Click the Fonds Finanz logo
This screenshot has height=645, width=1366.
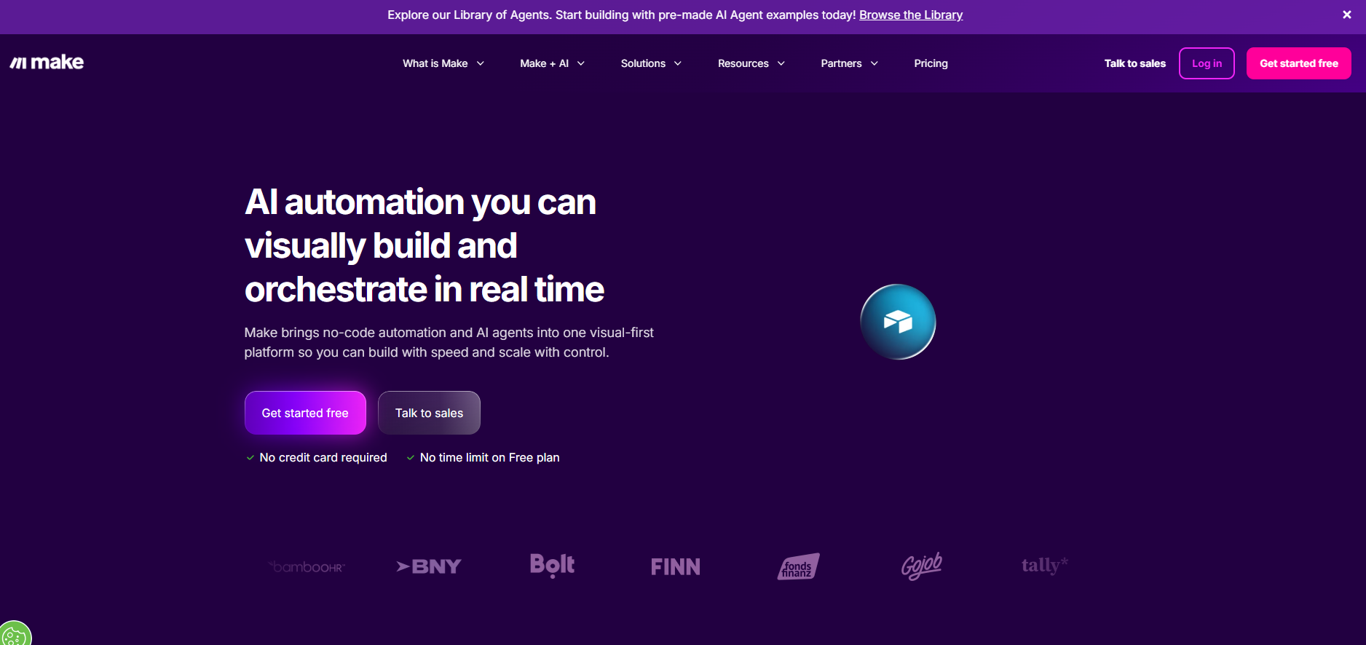(799, 566)
